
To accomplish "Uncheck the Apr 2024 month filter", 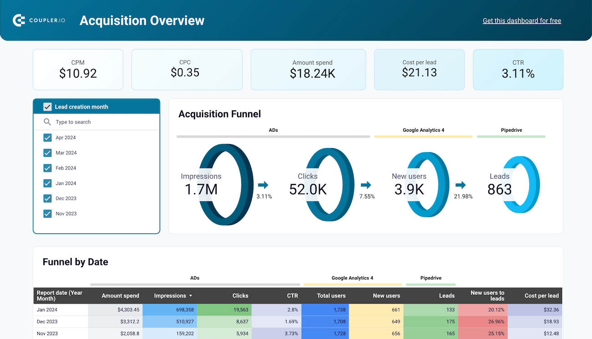I will coord(47,137).
